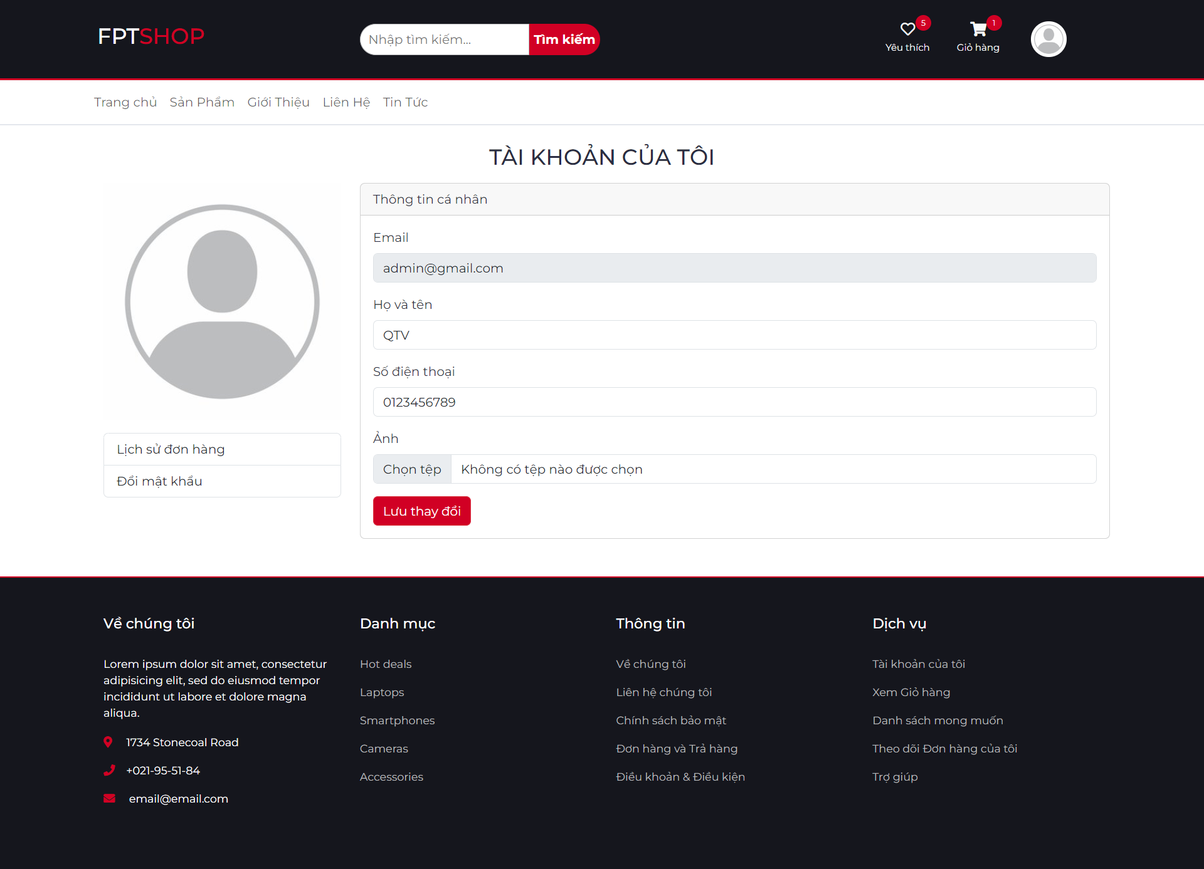The image size is (1204, 869).
Task: Open Liên hệ chúng tôi footer link
Action: (x=664, y=692)
